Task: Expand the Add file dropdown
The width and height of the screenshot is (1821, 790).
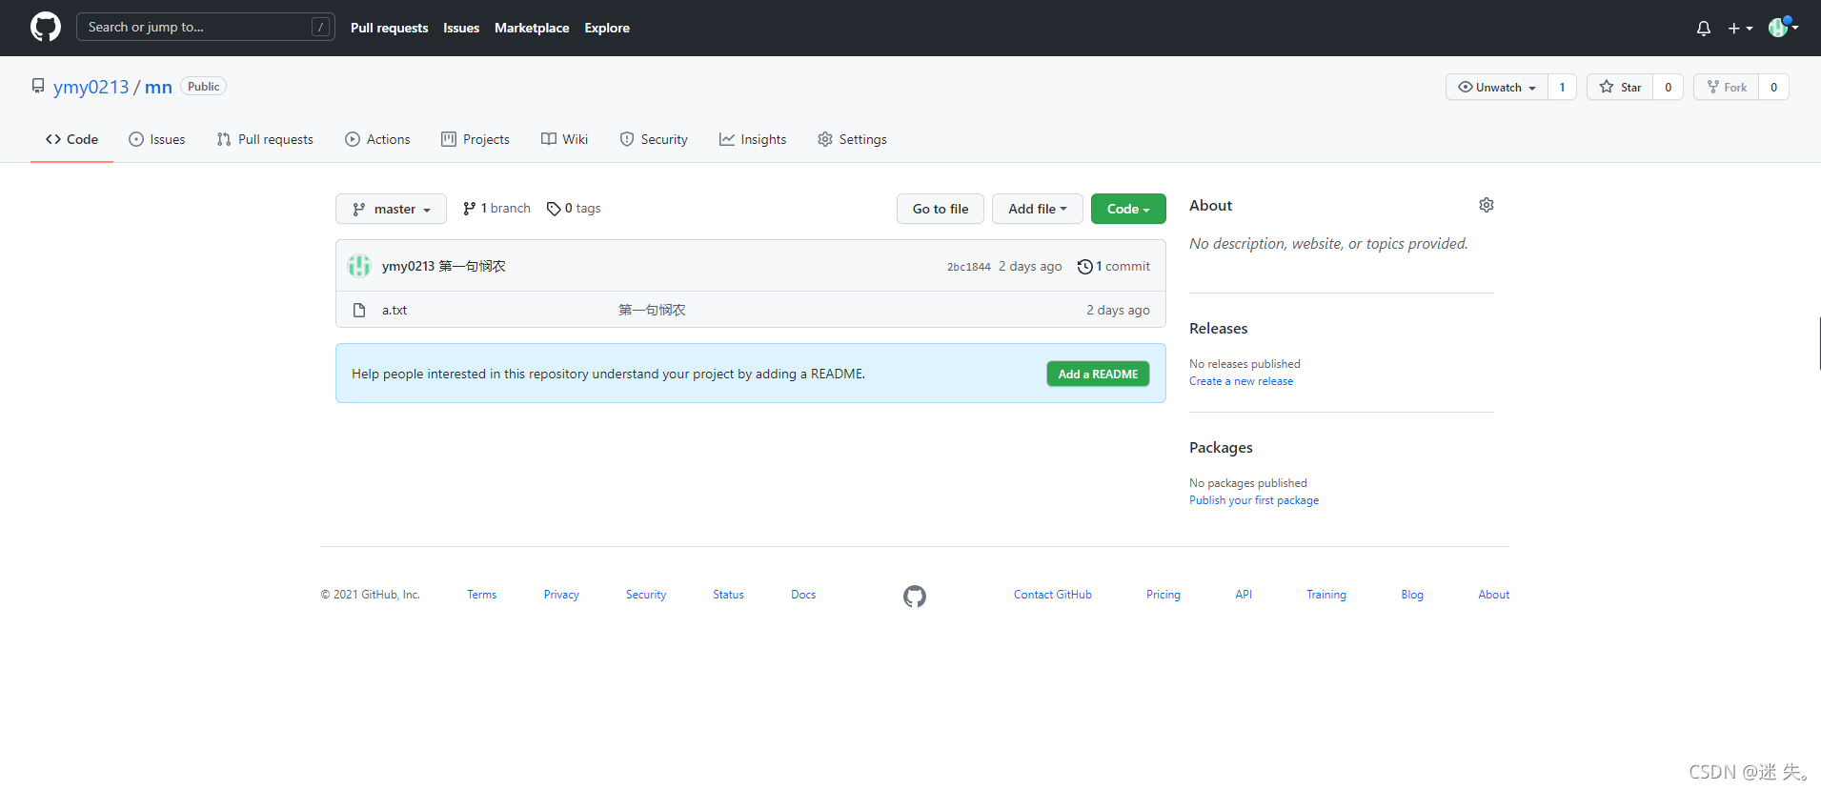Action: click(1037, 209)
